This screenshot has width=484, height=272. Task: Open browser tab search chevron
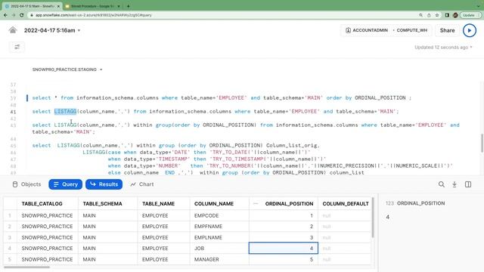pyautogui.click(x=478, y=6)
